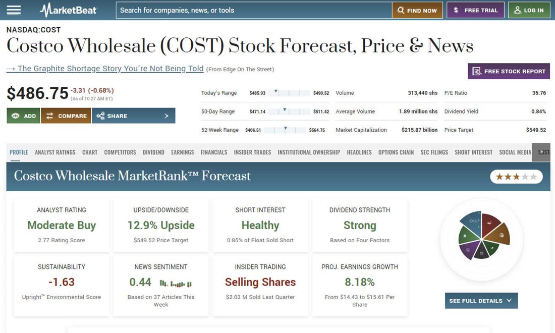Click the three-star MarketRank rating badge
The width and height of the screenshot is (555, 333).
point(516,177)
